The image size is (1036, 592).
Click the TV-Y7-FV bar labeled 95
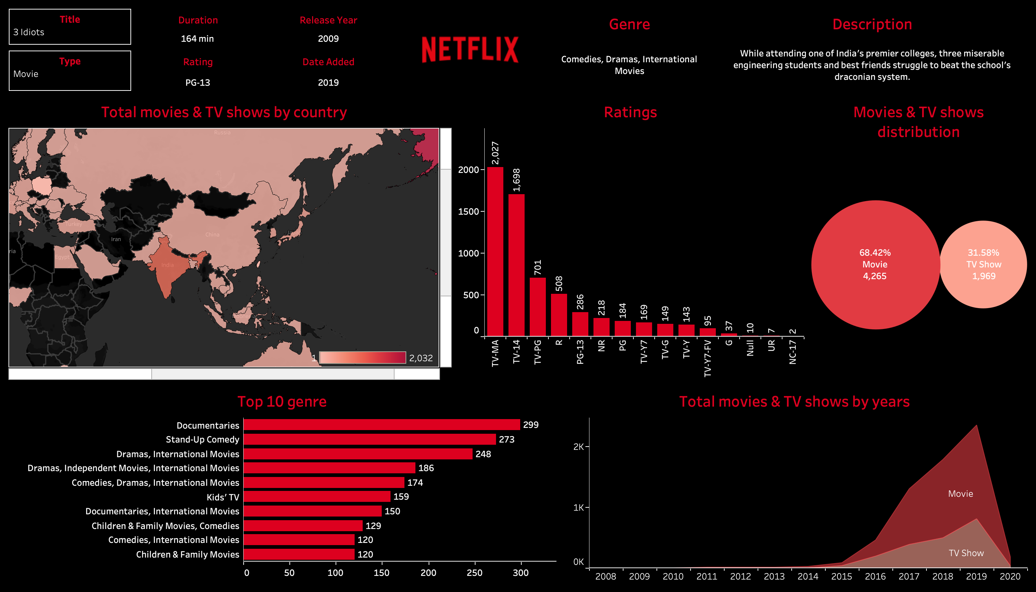click(x=707, y=332)
